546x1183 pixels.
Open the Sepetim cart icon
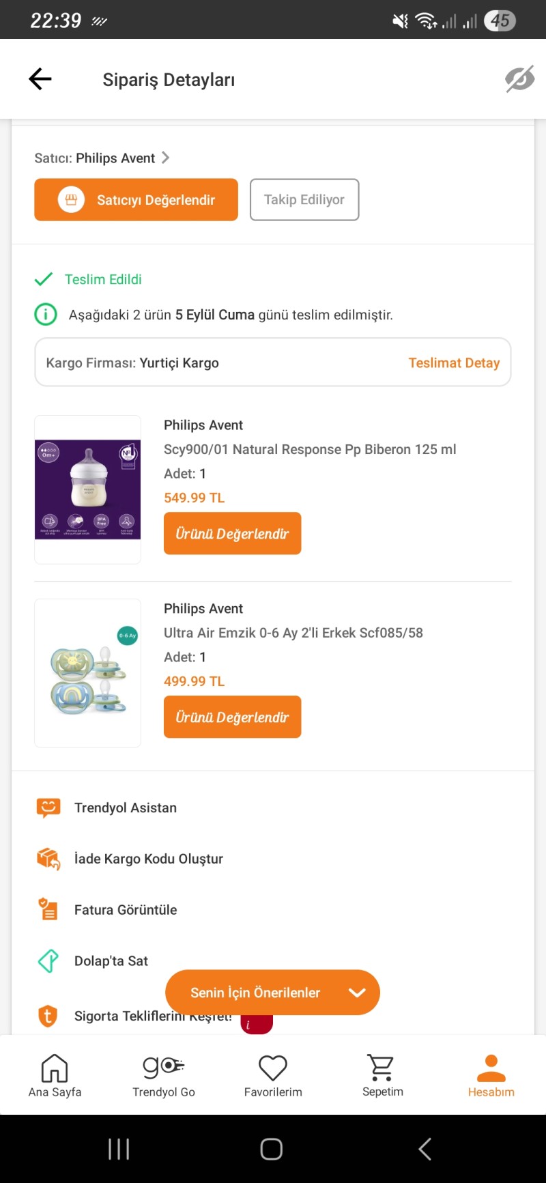click(382, 1068)
